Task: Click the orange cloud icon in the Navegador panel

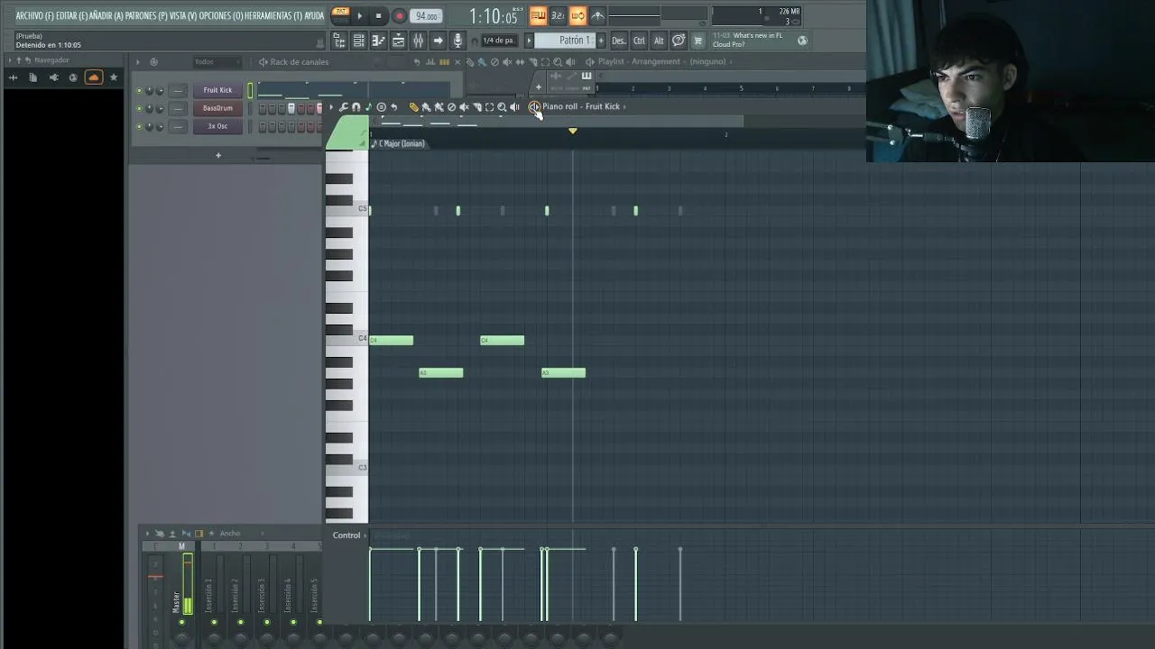Action: [x=93, y=78]
